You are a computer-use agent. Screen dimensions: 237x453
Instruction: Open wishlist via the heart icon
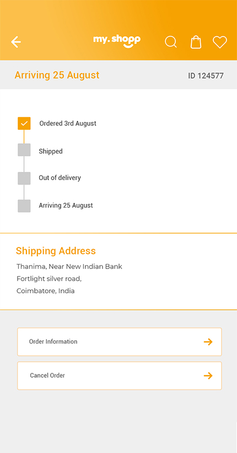point(220,42)
